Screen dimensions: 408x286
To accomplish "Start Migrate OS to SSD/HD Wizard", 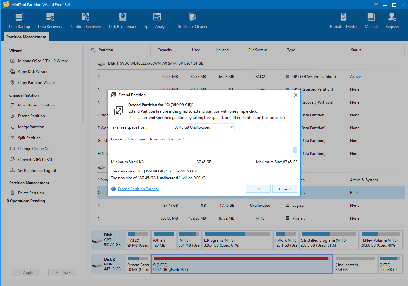I will (x=39, y=61).
